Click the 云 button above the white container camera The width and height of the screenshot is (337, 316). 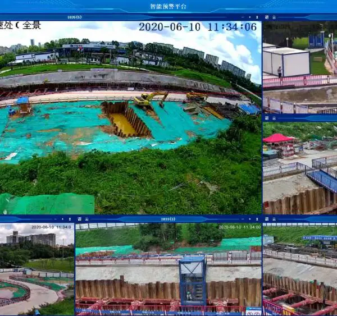coord(274,17)
